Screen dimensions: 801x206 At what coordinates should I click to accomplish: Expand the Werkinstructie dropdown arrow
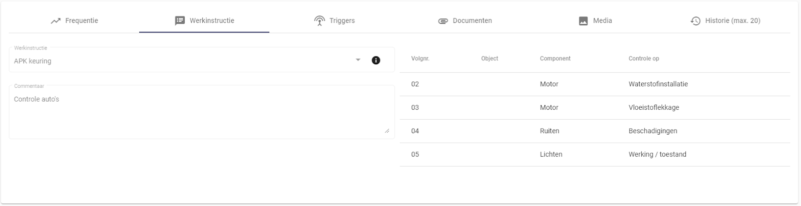tap(358, 60)
